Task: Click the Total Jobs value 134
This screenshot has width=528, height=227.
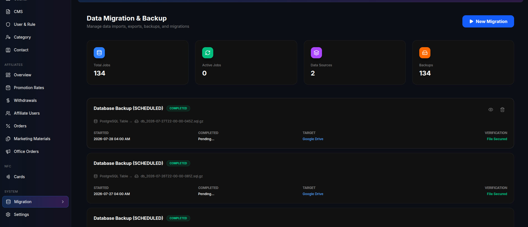Action: click(x=100, y=73)
